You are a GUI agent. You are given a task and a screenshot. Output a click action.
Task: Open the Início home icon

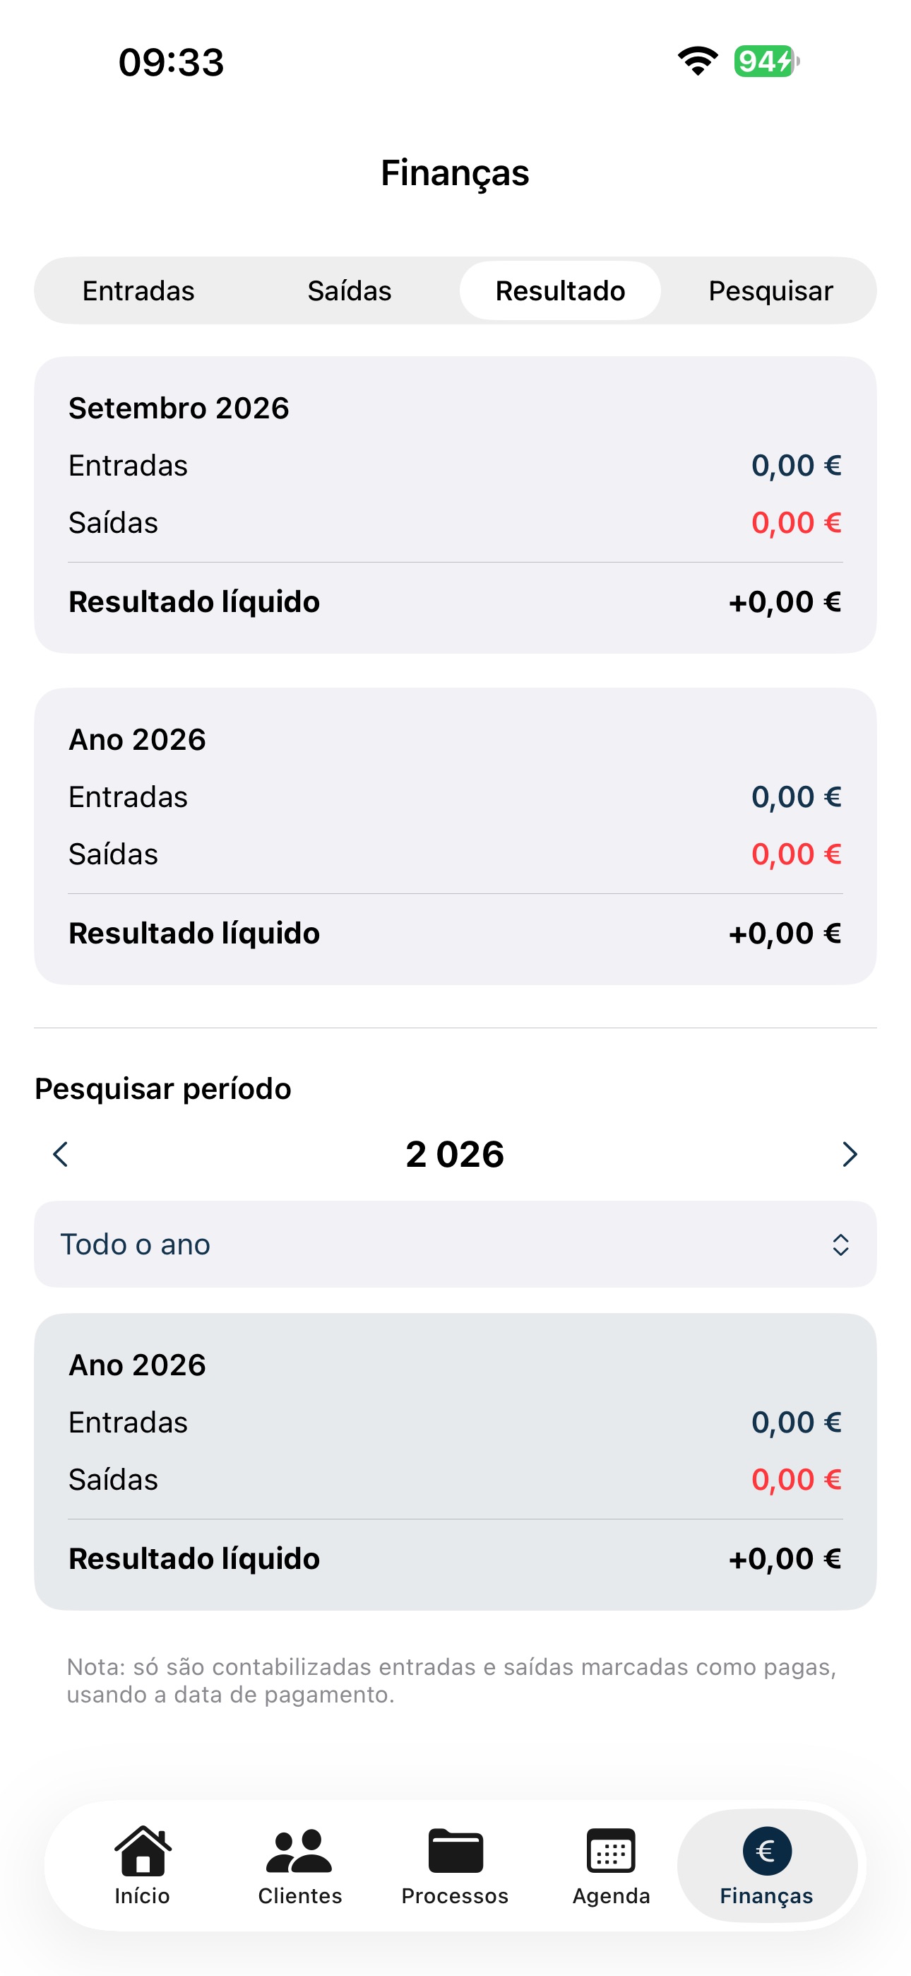(143, 1850)
